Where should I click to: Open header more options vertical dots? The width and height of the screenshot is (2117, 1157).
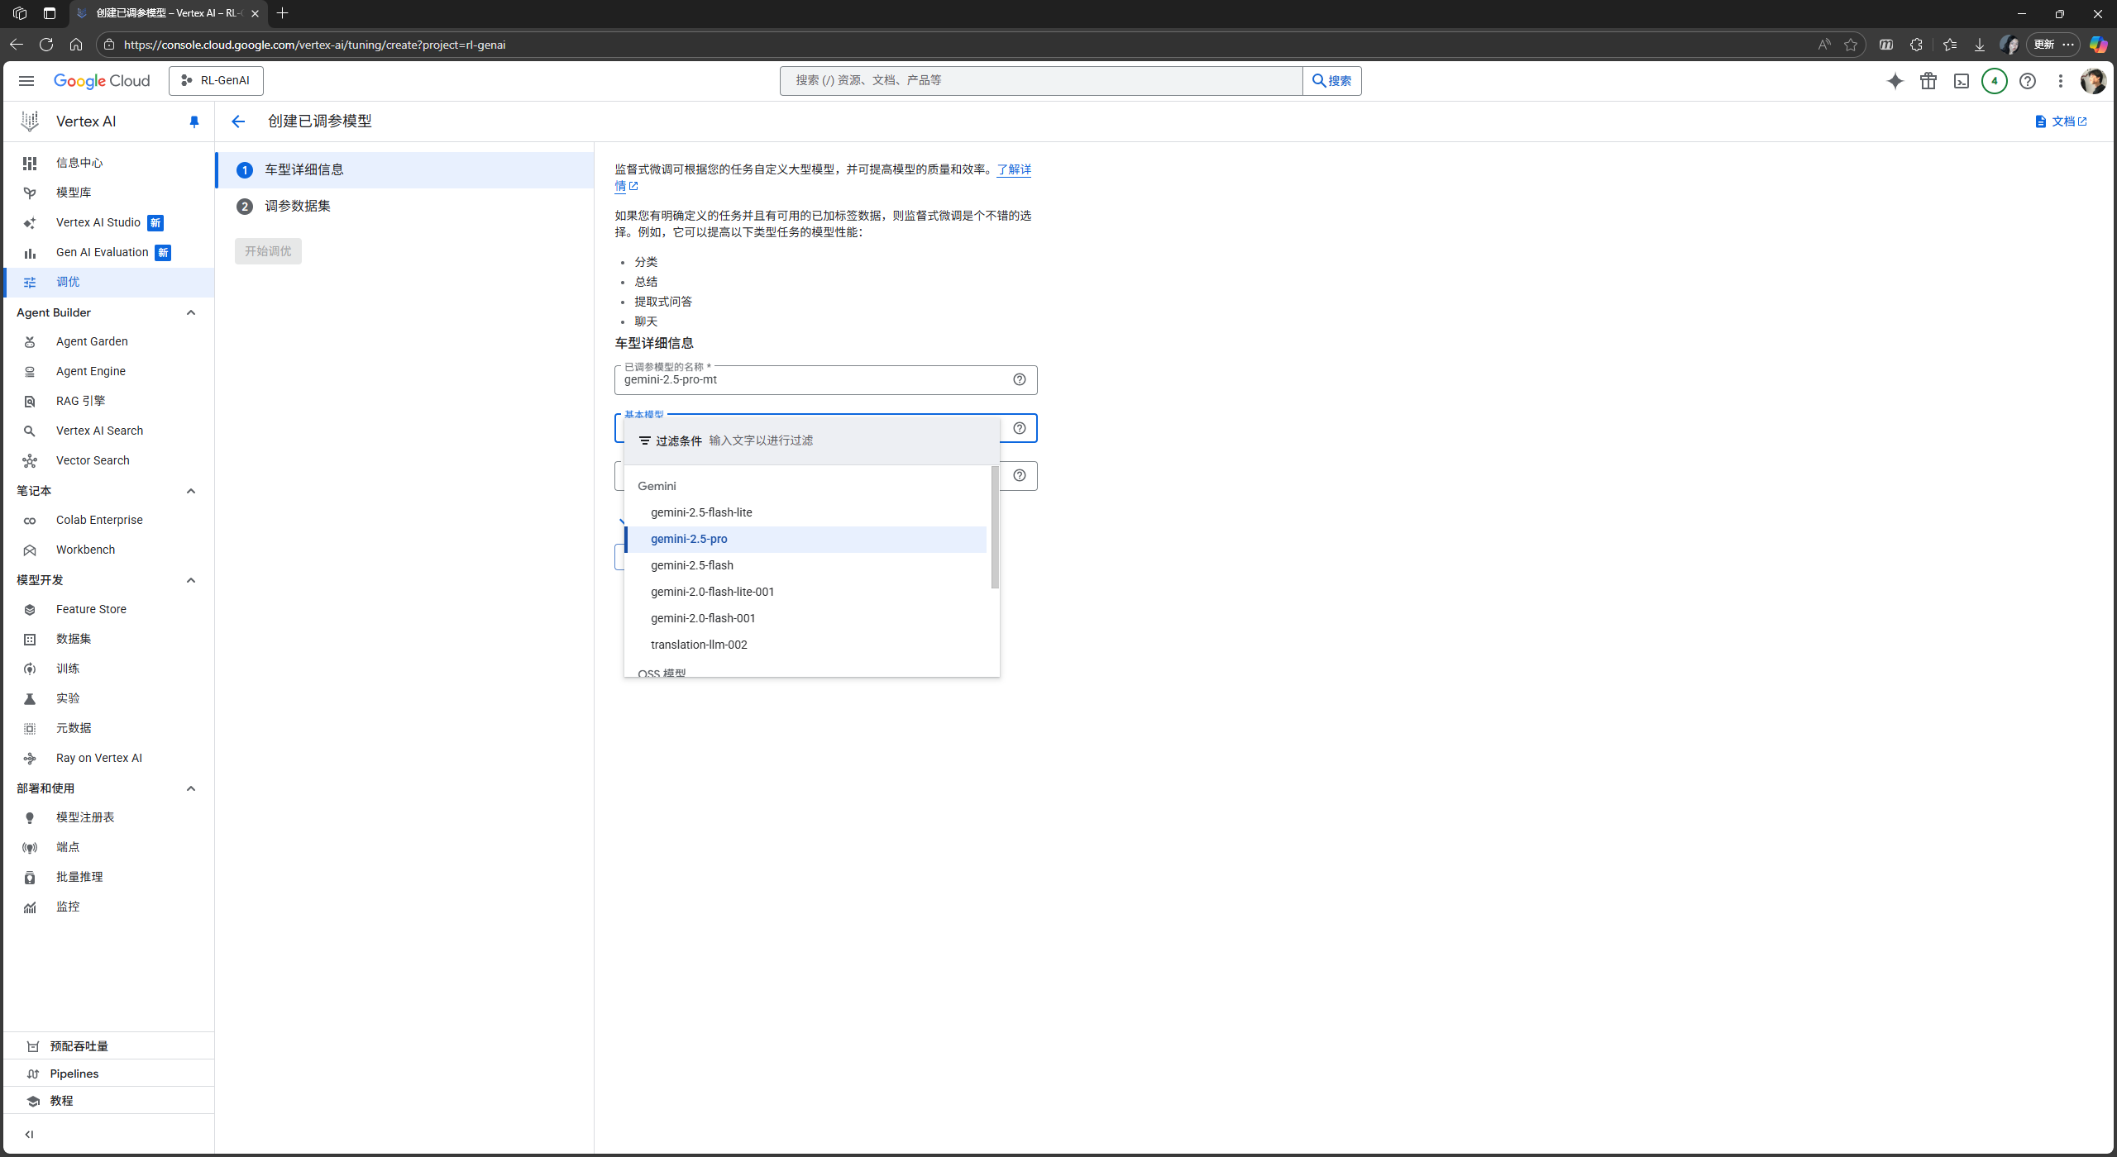tap(2061, 80)
